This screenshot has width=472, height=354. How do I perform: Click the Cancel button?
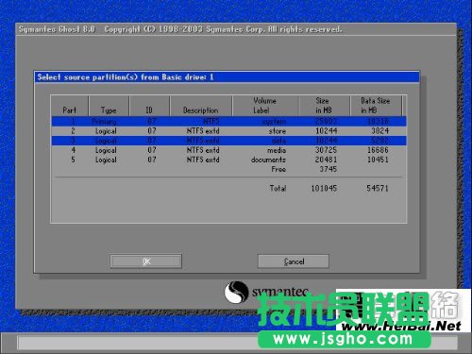click(294, 261)
